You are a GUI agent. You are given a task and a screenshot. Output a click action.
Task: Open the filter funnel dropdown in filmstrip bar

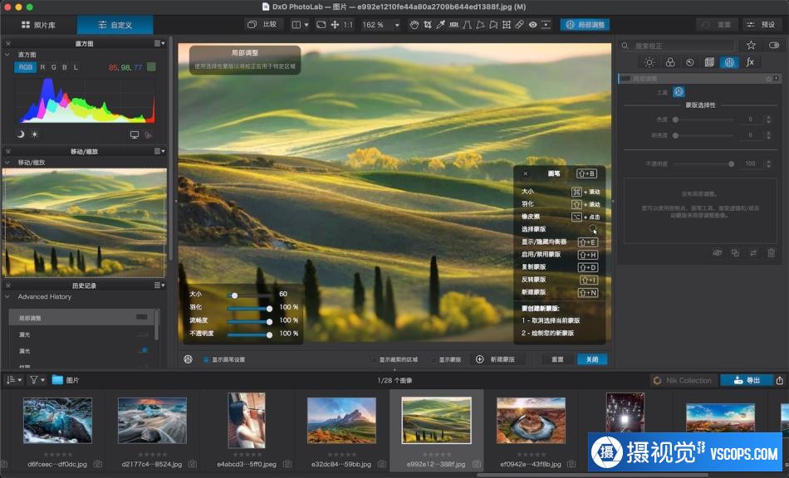(37, 380)
